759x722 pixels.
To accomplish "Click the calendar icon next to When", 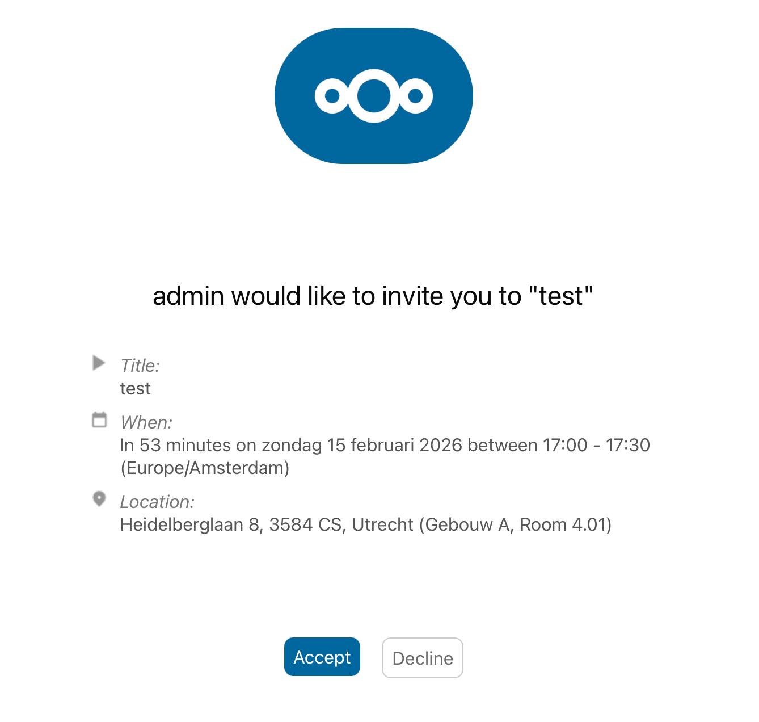I will (x=99, y=419).
